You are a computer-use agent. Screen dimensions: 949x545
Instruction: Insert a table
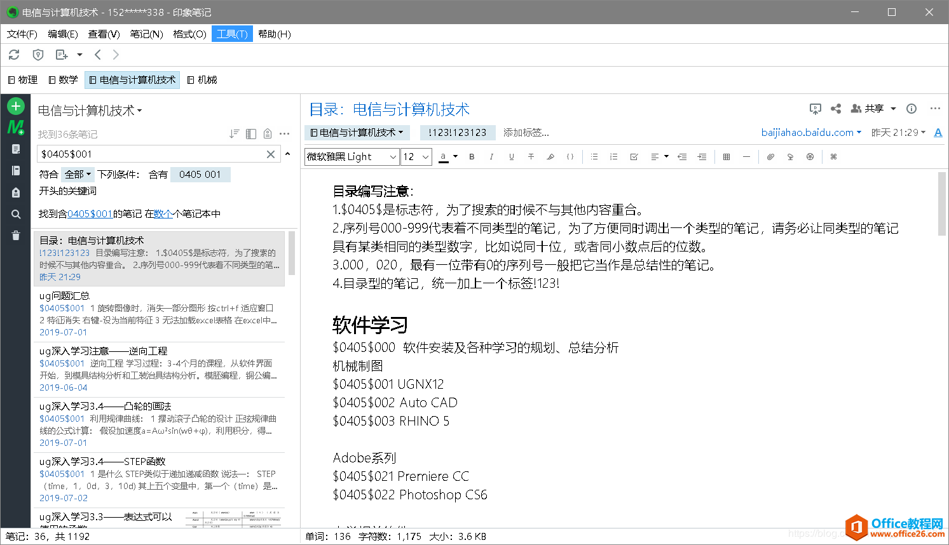pos(727,156)
